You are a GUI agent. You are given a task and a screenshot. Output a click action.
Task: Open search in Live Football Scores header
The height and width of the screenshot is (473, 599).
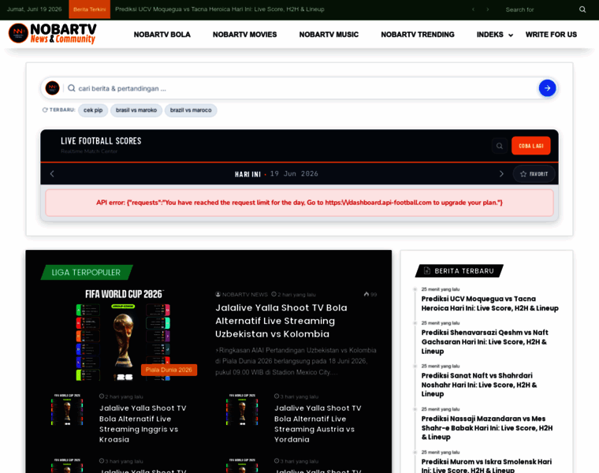[x=499, y=146]
